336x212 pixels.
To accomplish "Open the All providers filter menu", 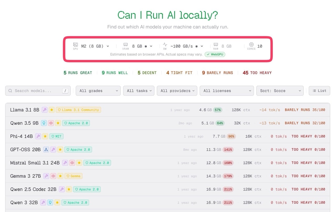I will click(x=177, y=91).
